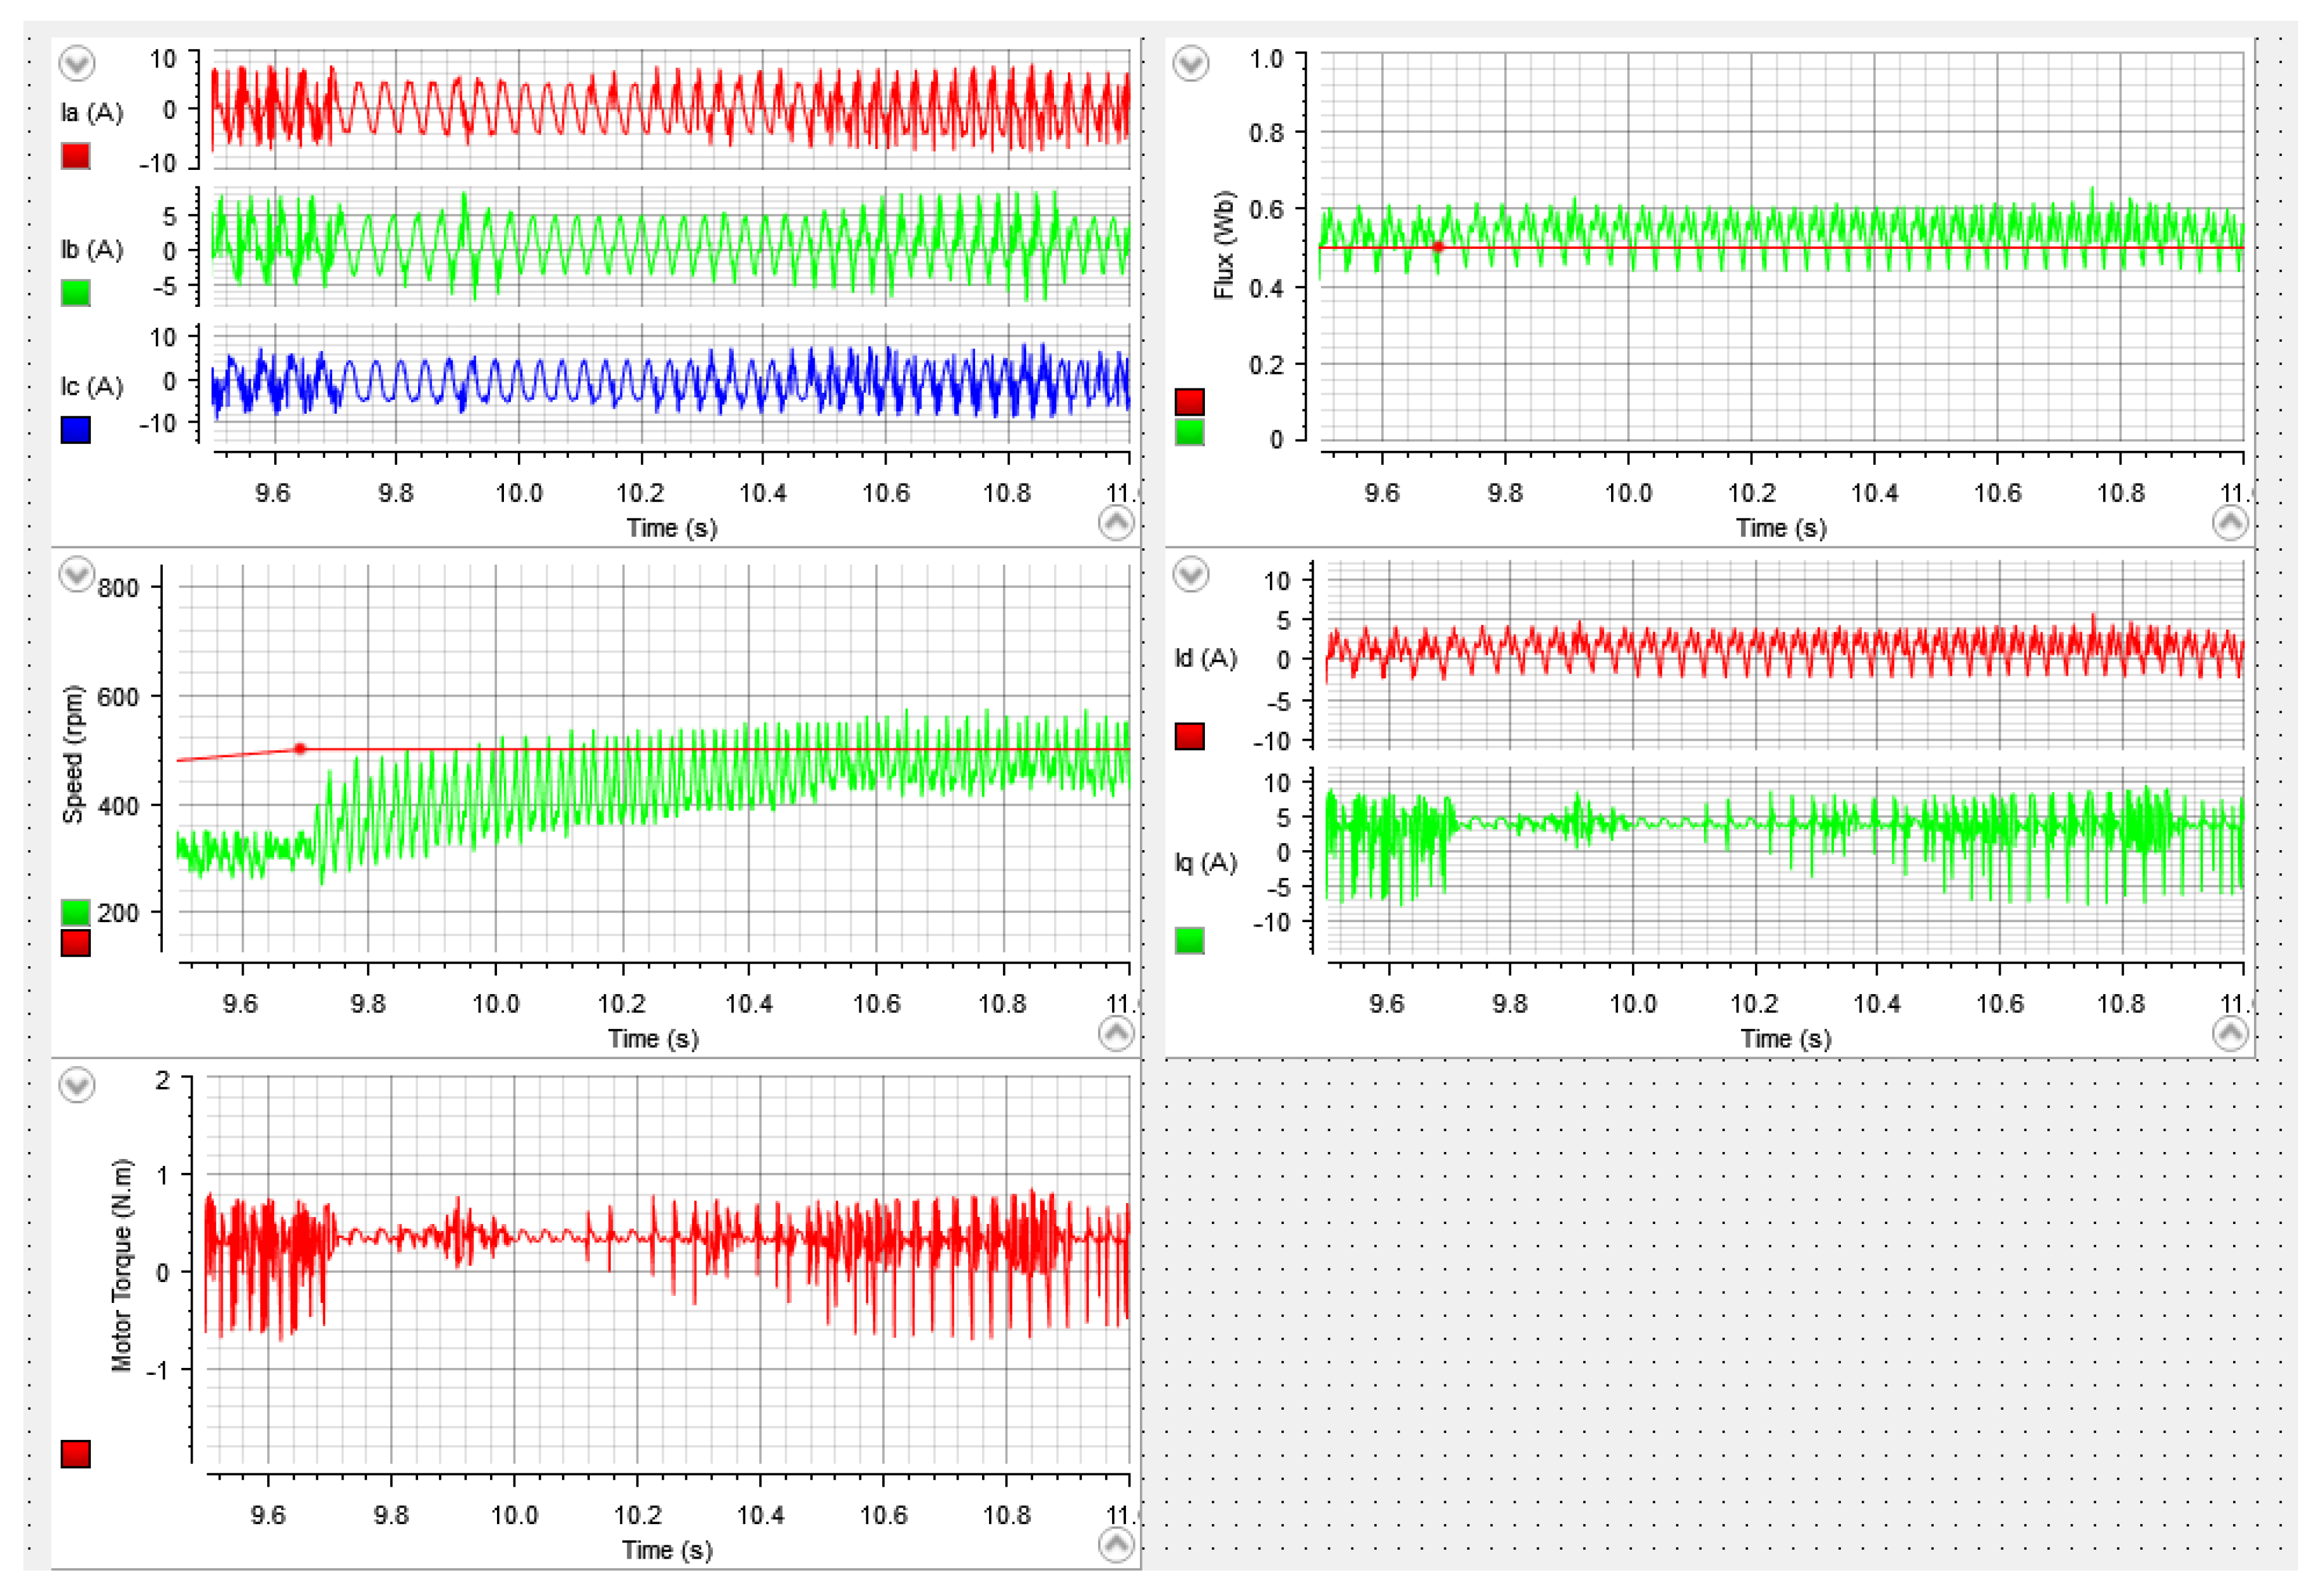Click the up-chevron below the phase currents plot
The height and width of the screenshot is (1596, 2319).
point(1116,522)
